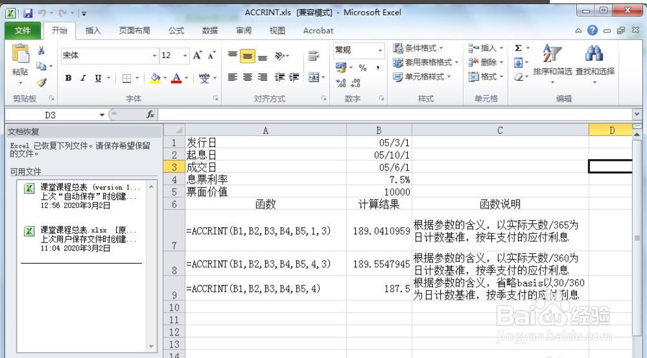Image resolution: width=647 pixels, height=358 pixels.
Task: Click the Merge and Center icon
Action: coord(313,77)
